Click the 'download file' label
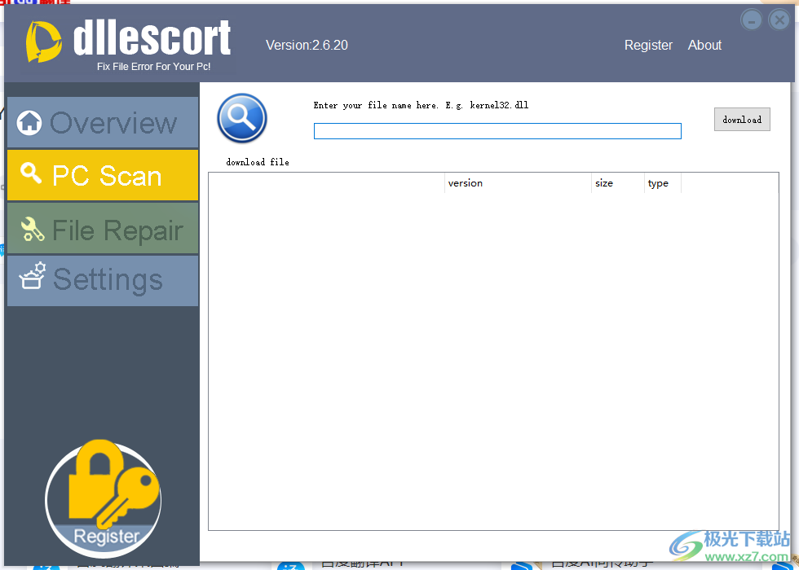 click(x=258, y=162)
